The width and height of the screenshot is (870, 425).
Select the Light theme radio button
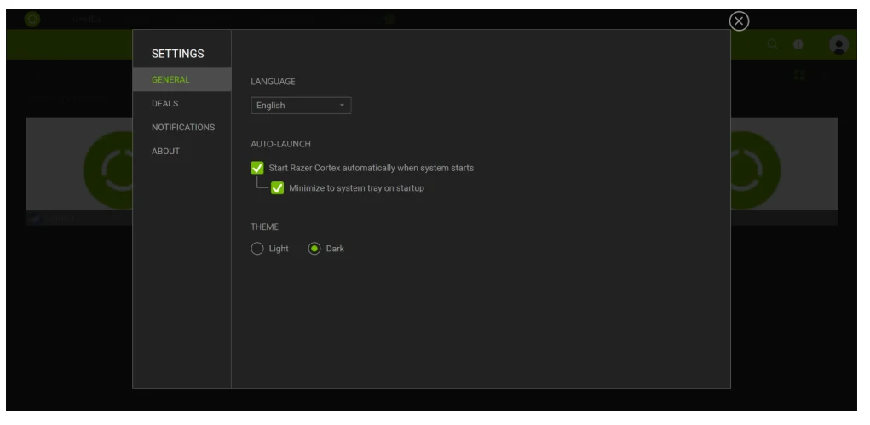pyautogui.click(x=256, y=249)
